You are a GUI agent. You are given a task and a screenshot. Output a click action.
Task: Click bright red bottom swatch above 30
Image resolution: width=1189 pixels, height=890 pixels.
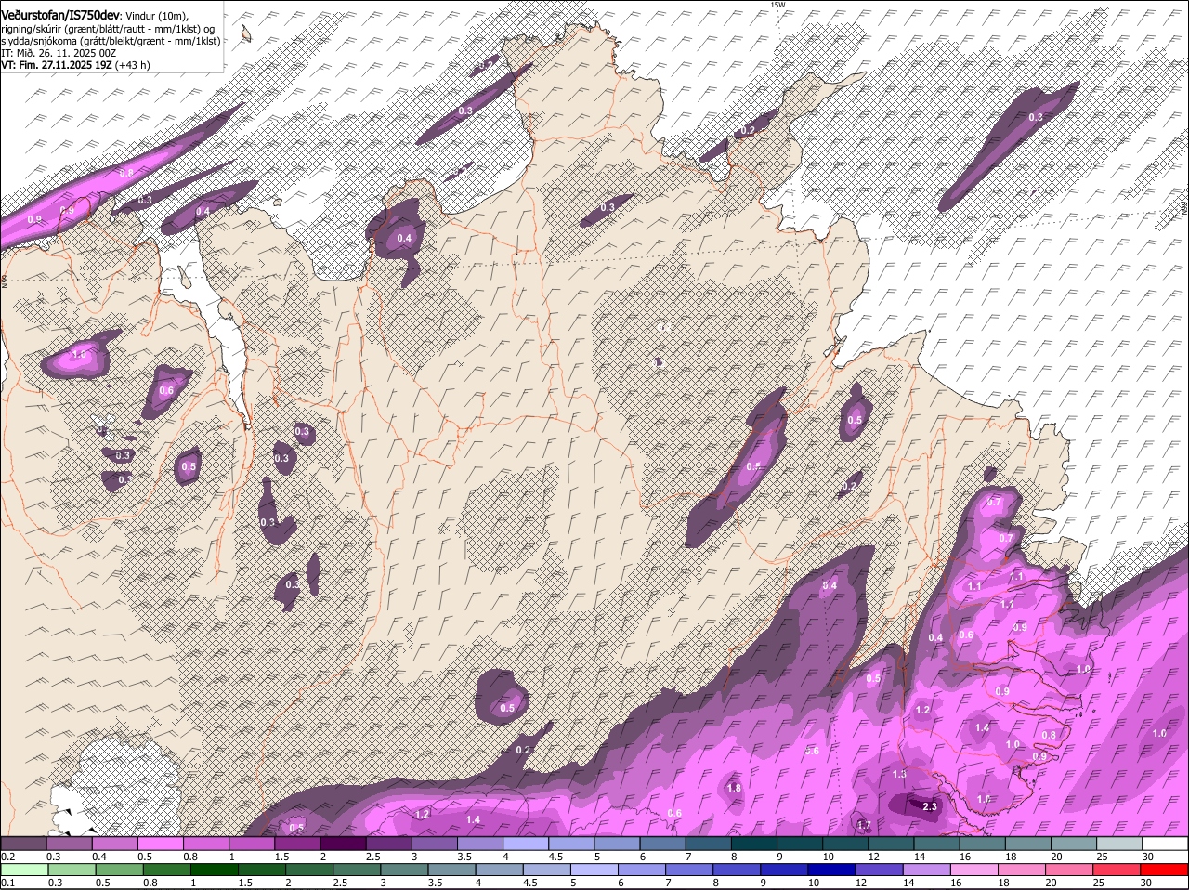(1166, 870)
